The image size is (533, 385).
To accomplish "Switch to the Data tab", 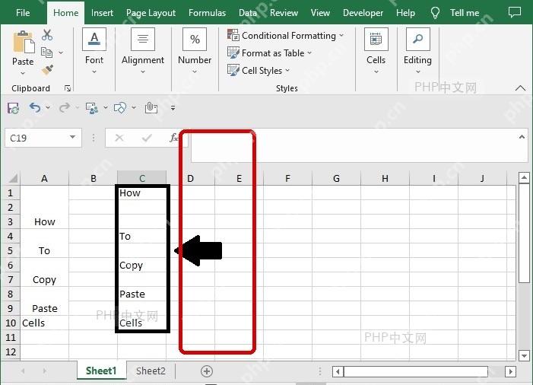I will coord(248,13).
